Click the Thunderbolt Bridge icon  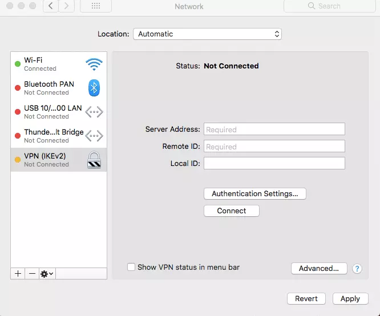click(x=94, y=136)
